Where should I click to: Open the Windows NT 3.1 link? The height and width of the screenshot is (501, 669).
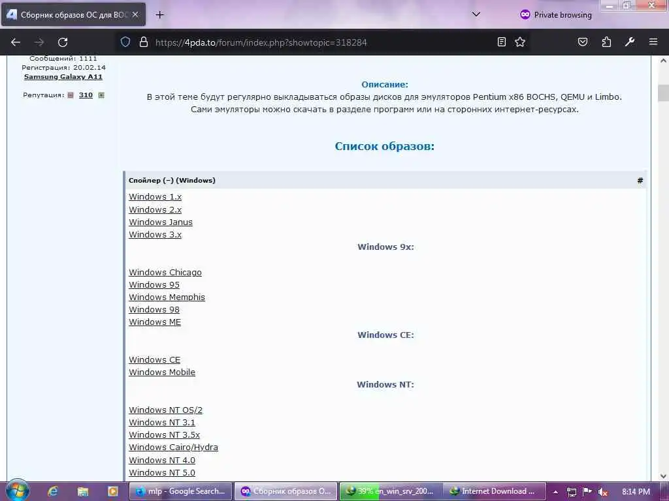pos(162,422)
